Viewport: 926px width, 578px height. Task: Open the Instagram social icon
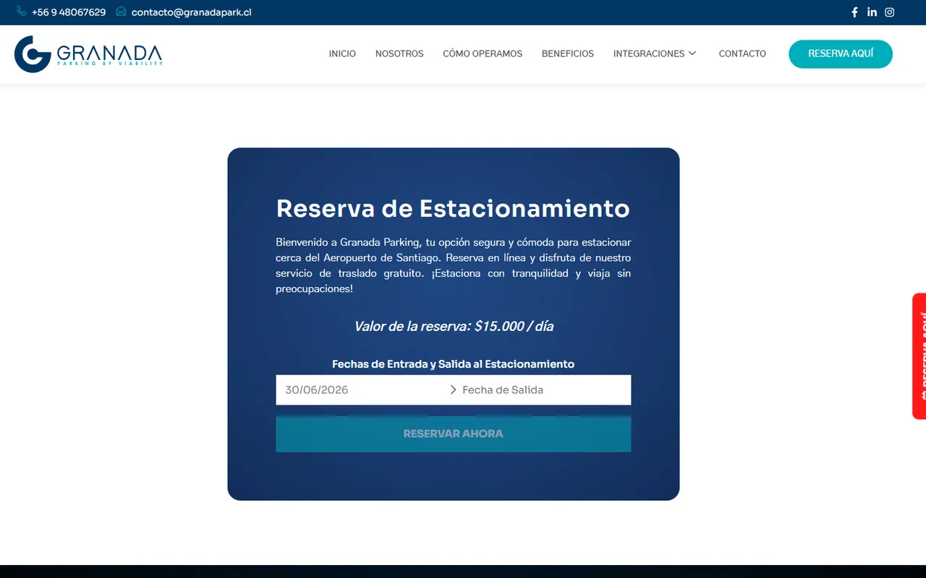coord(890,12)
